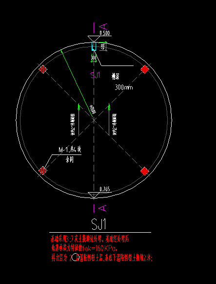
Task: Select the cyan slot at the circle top
Action: [x=94, y=46]
